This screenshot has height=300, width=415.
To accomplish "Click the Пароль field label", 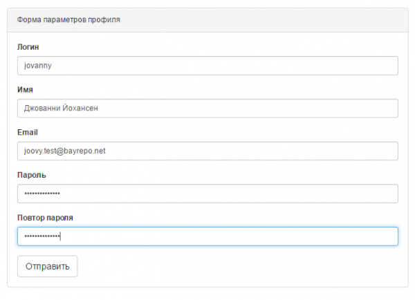I will tap(32, 175).
